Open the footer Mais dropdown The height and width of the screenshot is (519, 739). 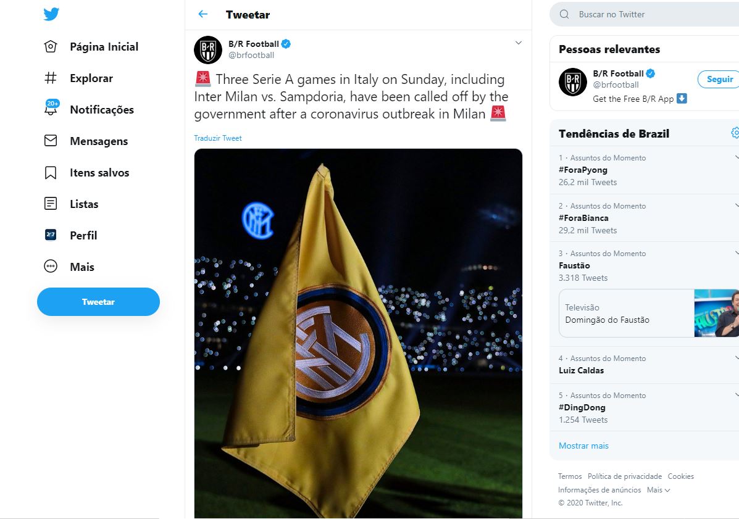[658, 490]
